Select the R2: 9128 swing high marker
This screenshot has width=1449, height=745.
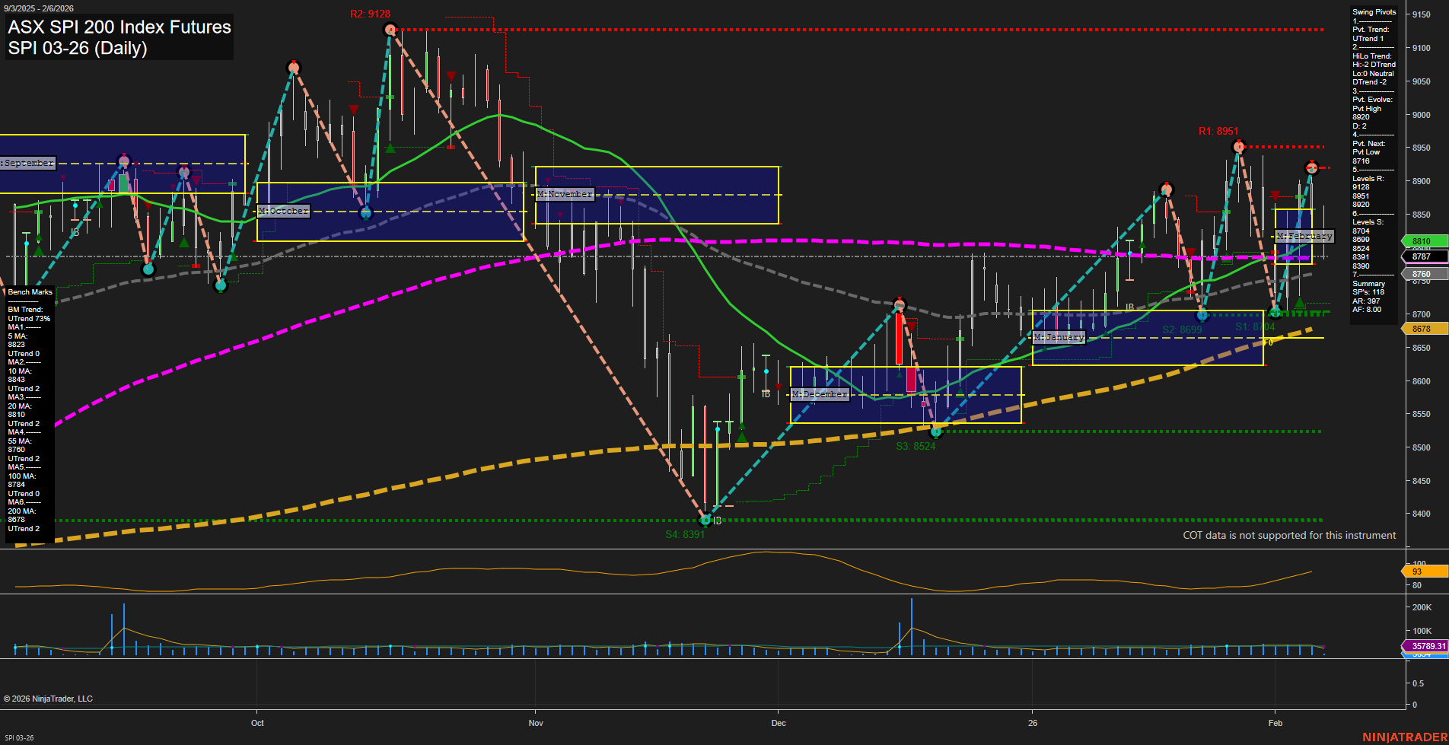tap(390, 29)
